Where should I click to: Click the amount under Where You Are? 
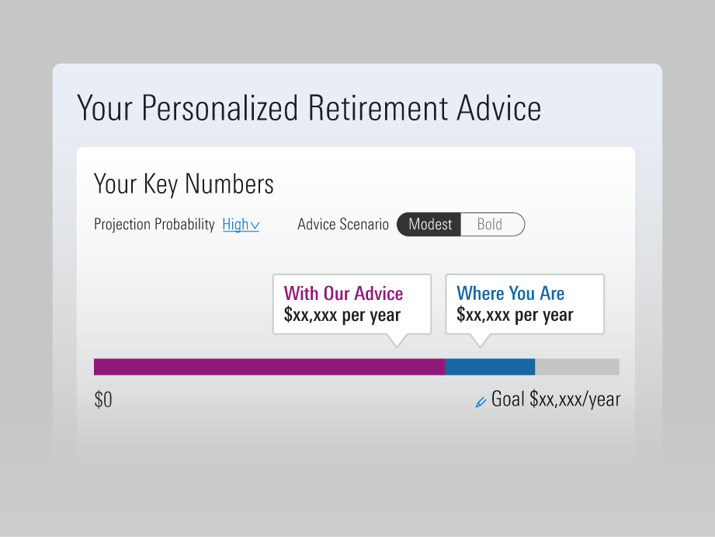[515, 316]
